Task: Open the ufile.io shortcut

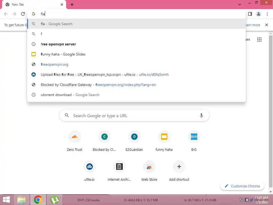Action: pos(90,171)
